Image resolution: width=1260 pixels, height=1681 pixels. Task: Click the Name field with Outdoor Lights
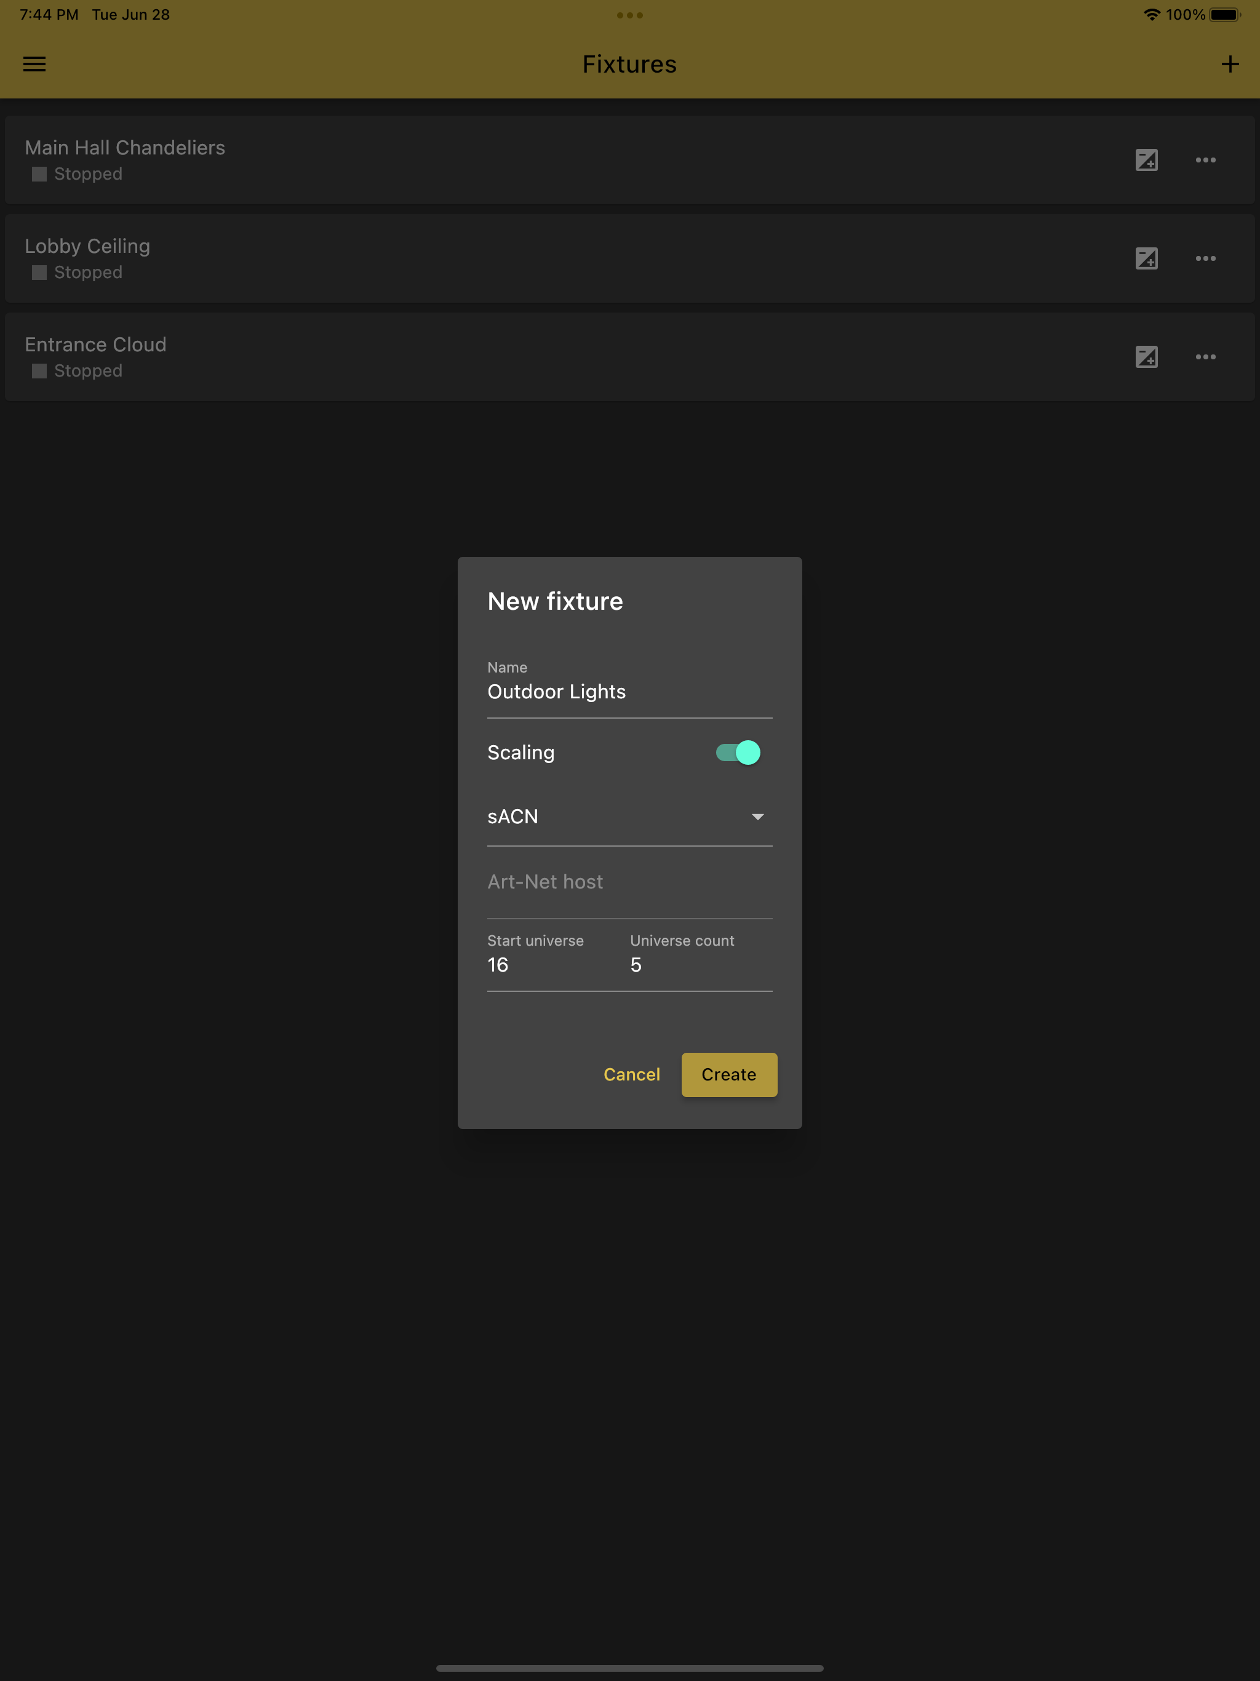(x=629, y=688)
